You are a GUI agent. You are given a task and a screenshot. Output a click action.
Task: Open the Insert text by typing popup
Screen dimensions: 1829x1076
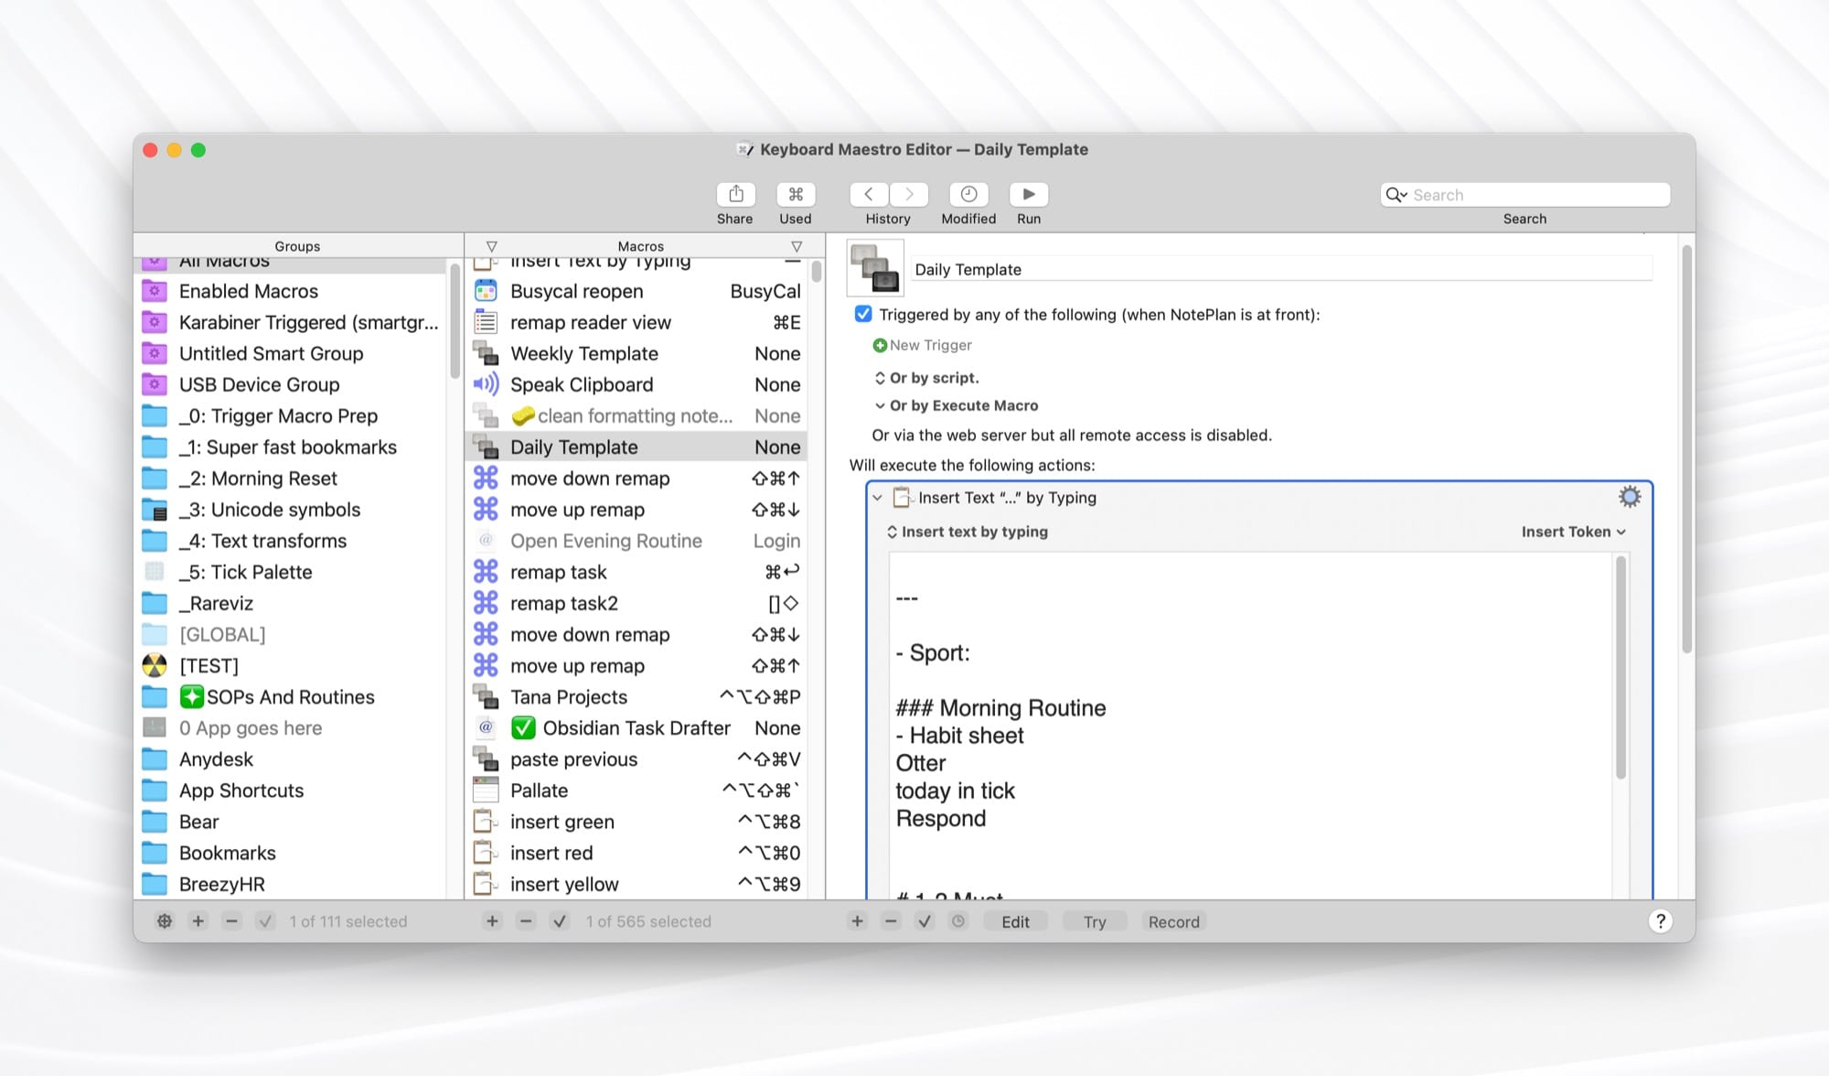[968, 532]
